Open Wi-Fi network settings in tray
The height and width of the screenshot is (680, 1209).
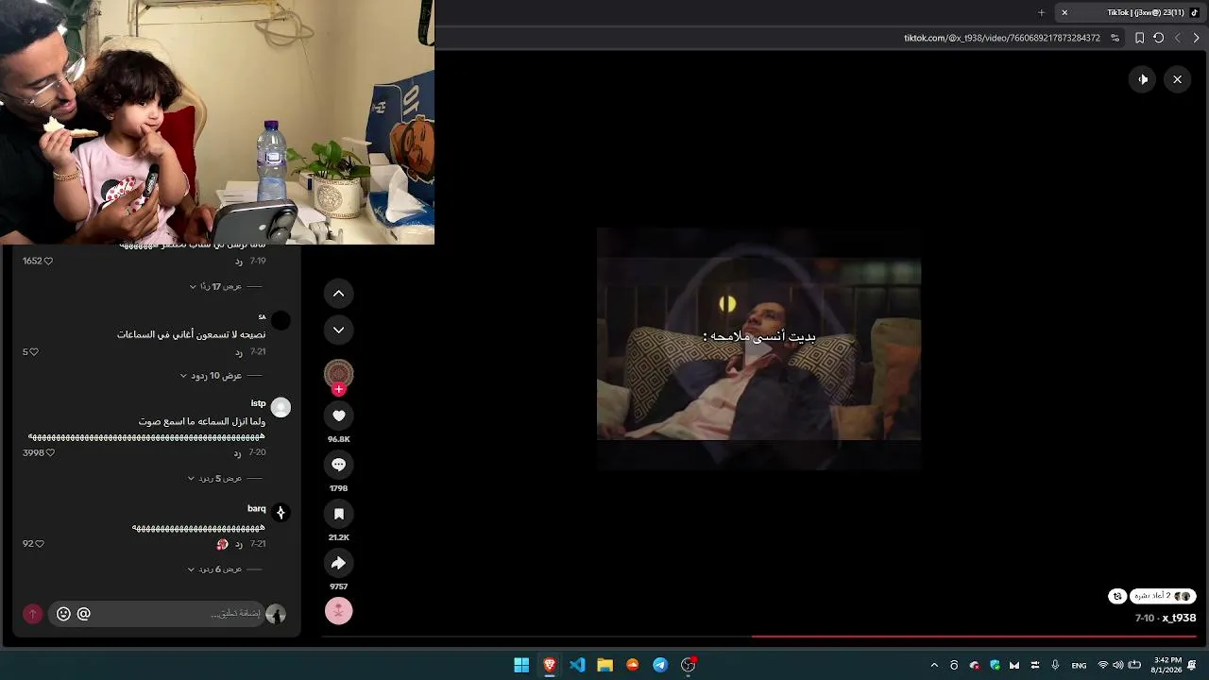(1102, 665)
